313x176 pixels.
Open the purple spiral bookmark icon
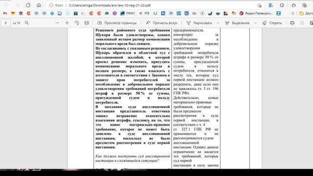pos(114,13)
